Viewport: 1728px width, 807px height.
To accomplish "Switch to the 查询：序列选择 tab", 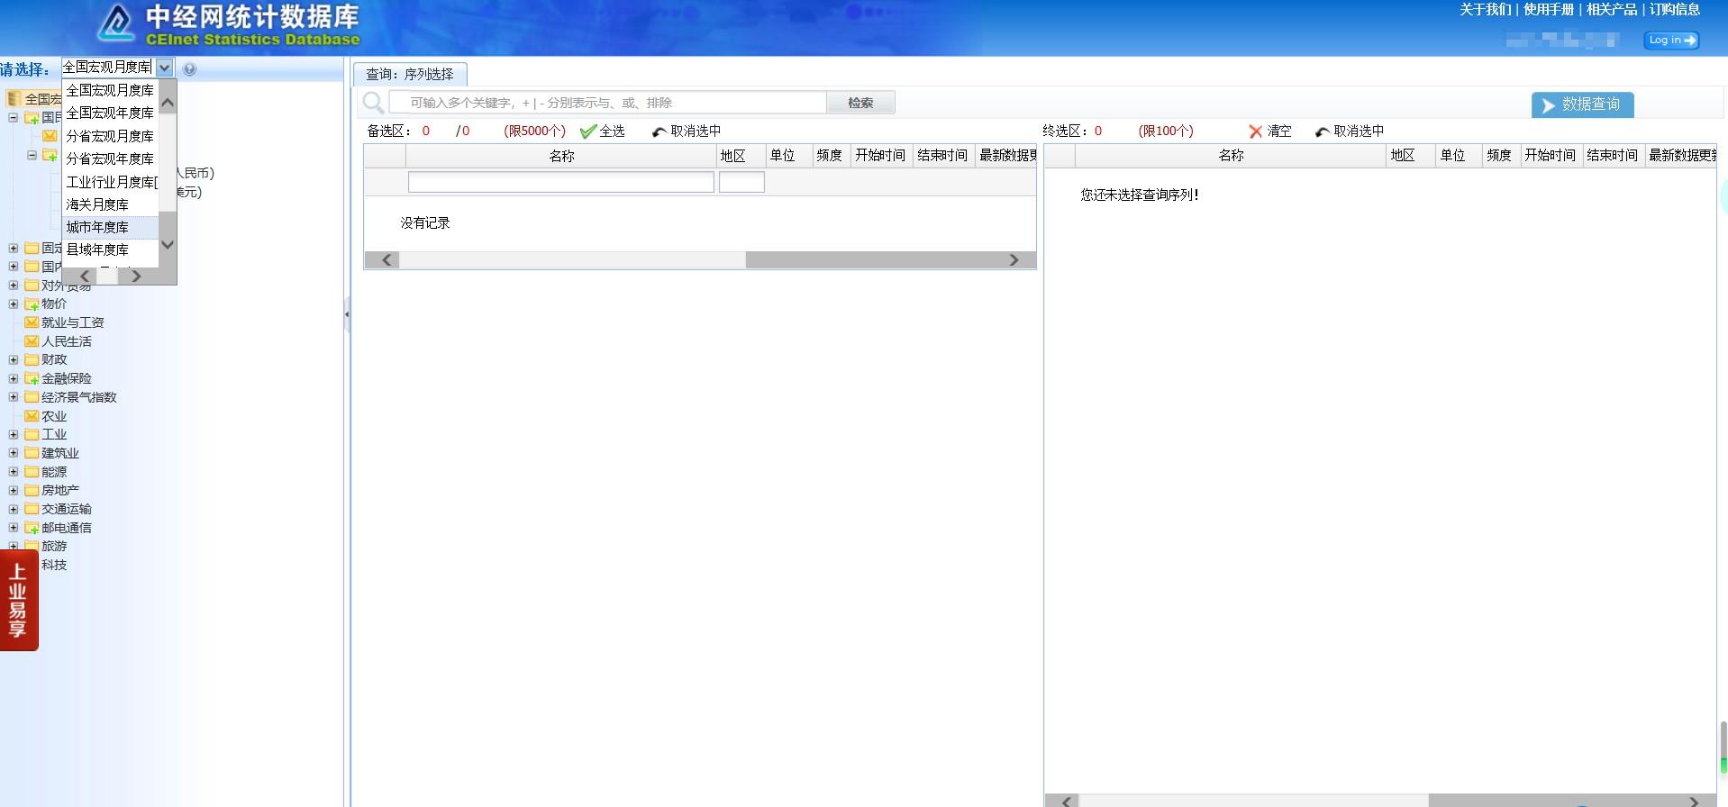I will tap(410, 74).
